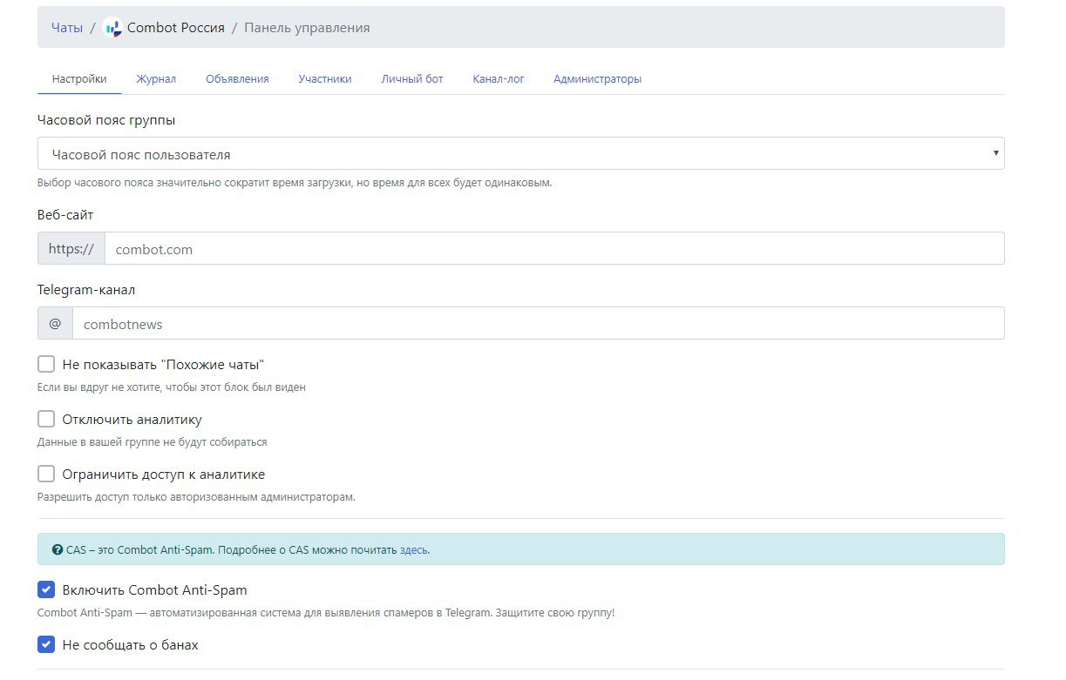Image resolution: width=1066 pixels, height=680 pixels.
Task: Uncheck Включить Combot Anti-Spam
Action: click(x=46, y=589)
